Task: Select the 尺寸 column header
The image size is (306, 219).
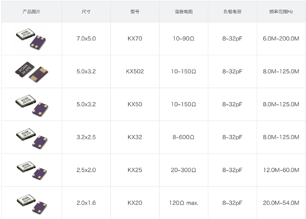Action: [x=86, y=11]
